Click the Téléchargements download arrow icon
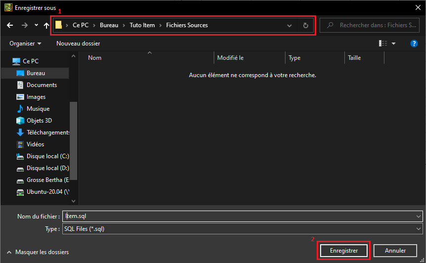The width and height of the screenshot is (426, 263). (20, 132)
